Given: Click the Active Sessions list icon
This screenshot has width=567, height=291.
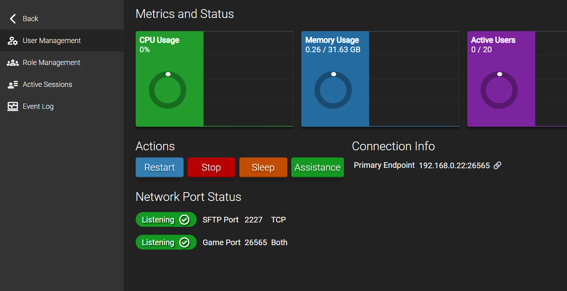Looking at the screenshot, I should pyautogui.click(x=13, y=85).
